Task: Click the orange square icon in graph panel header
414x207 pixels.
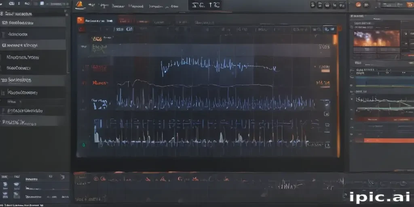Action: [80, 20]
